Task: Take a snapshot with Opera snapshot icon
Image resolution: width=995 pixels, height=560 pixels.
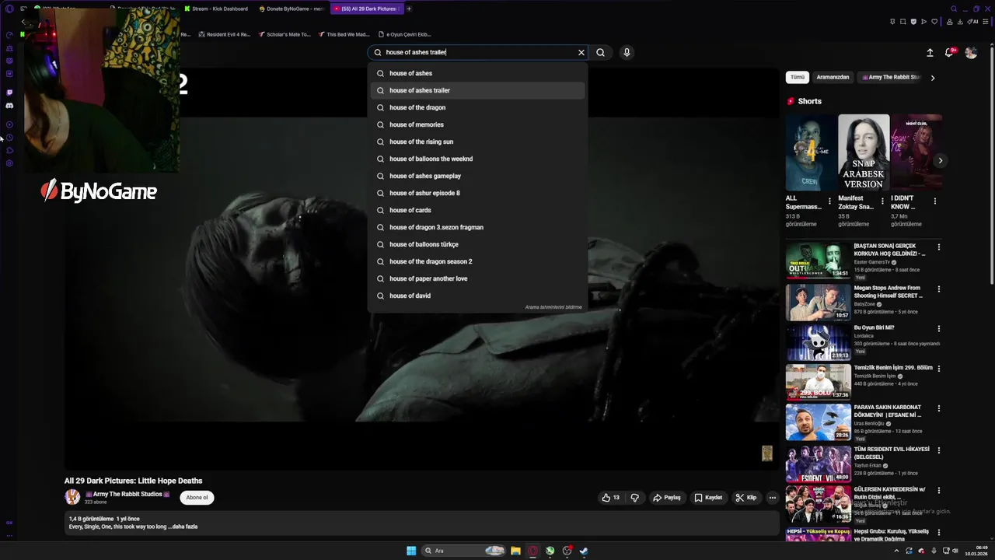Action: tap(902, 22)
